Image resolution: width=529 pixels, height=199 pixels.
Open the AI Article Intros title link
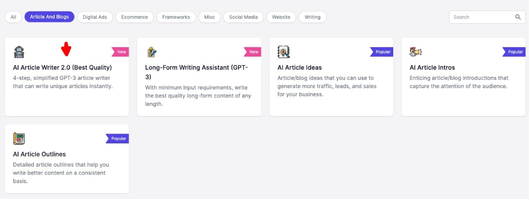click(432, 68)
